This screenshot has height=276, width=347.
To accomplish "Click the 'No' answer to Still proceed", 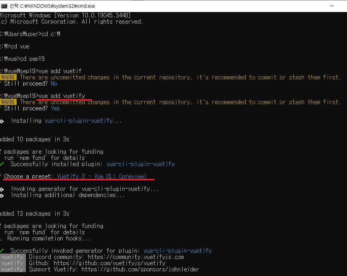I will coord(54,84).
